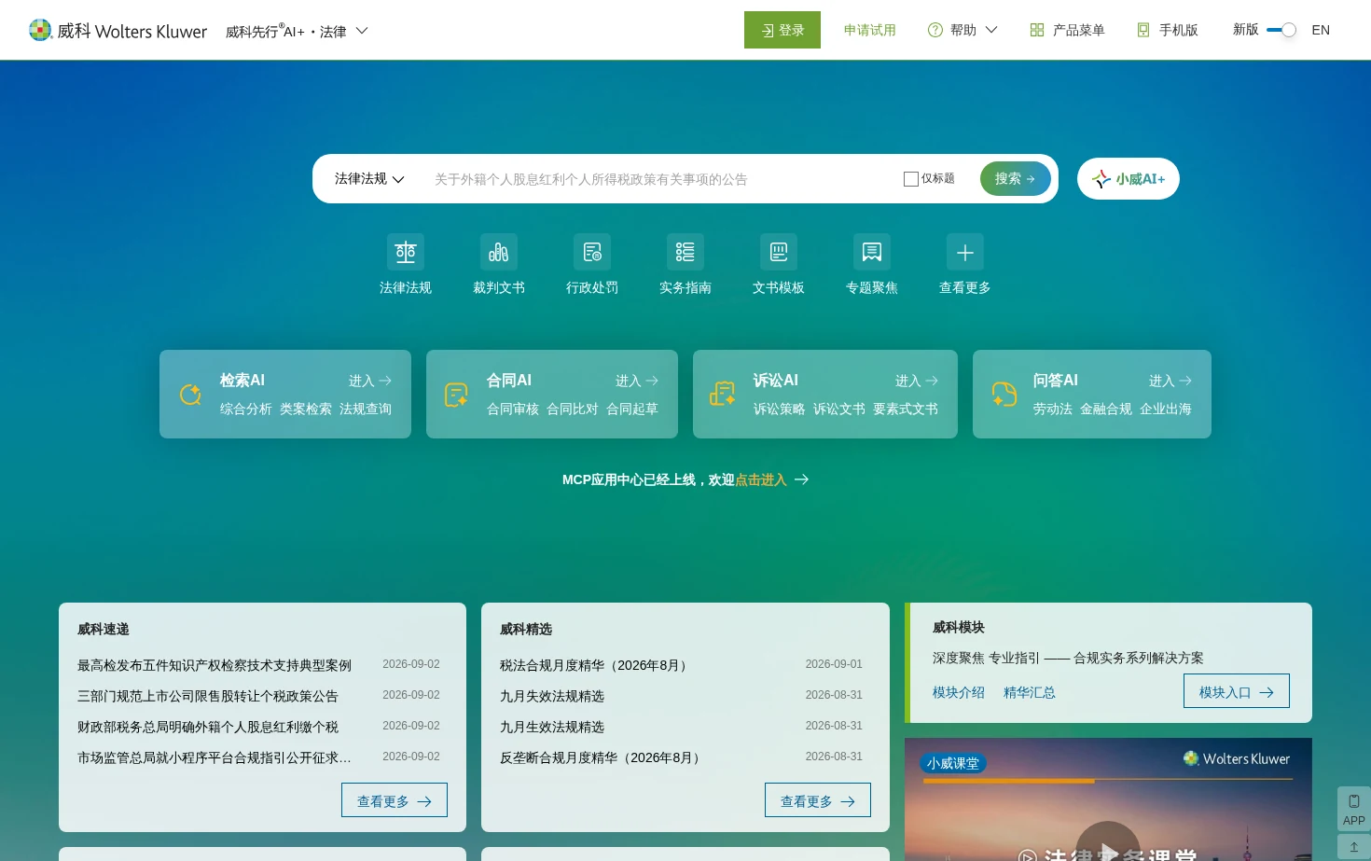Select 法规查询 under 检索AI
The height and width of the screenshot is (861, 1371).
click(366, 409)
